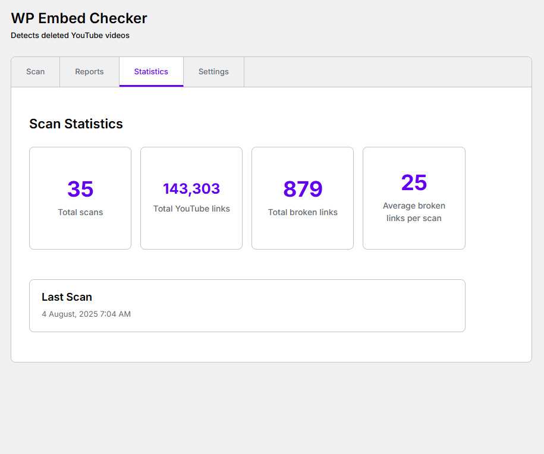Click the 'Total YouTube links' label
The height and width of the screenshot is (454, 544).
click(191, 209)
